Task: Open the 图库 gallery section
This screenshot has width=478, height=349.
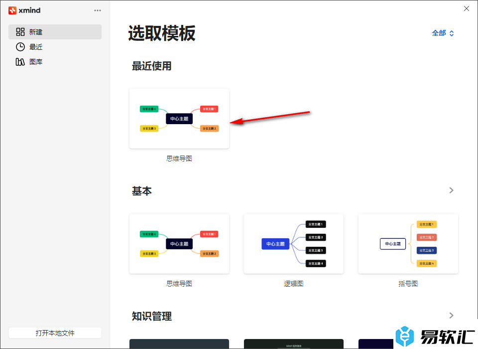Action: 55,62
